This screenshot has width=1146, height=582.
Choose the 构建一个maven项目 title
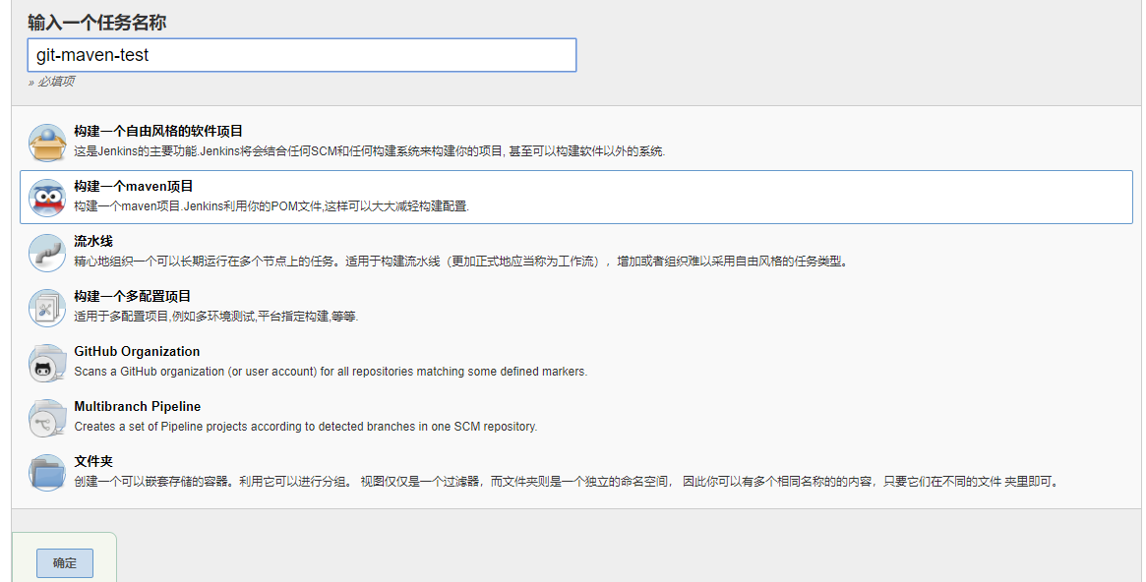click(x=134, y=186)
